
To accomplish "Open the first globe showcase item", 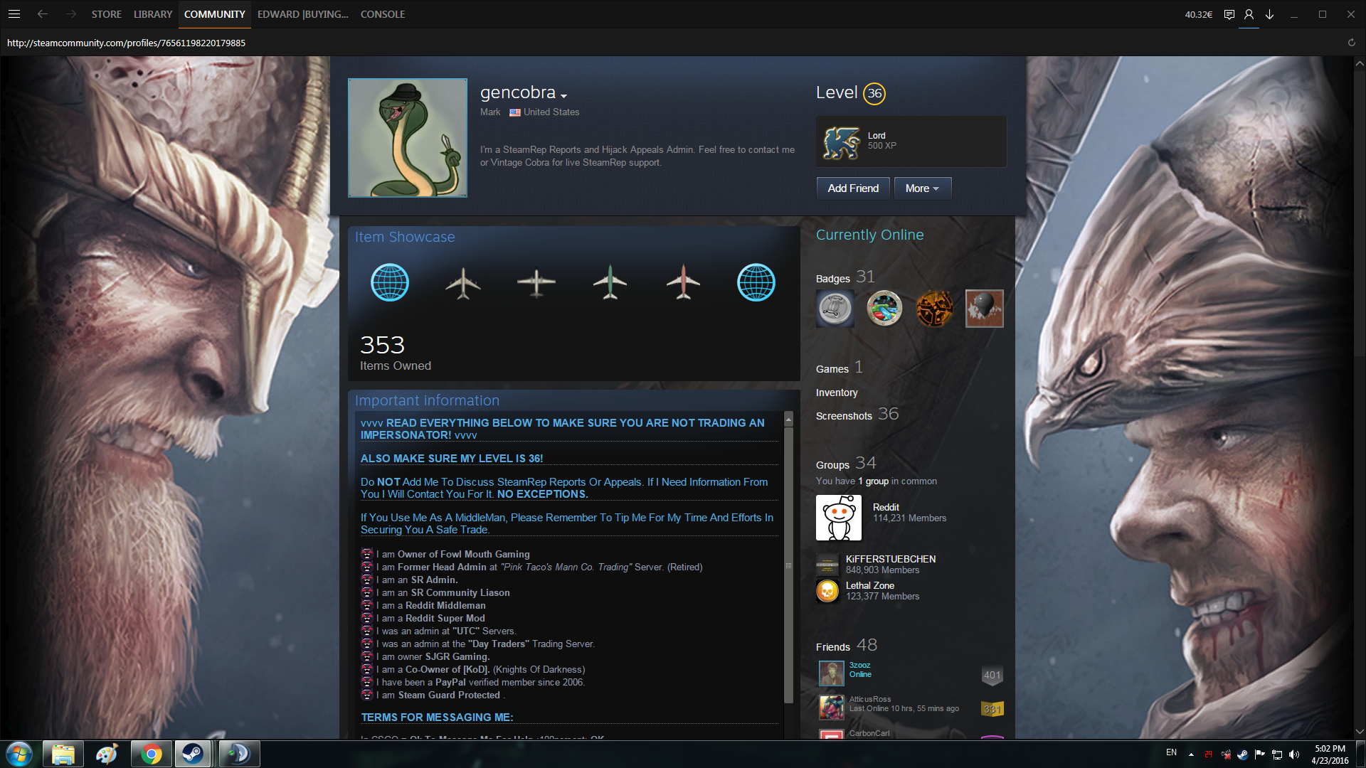I will [390, 283].
